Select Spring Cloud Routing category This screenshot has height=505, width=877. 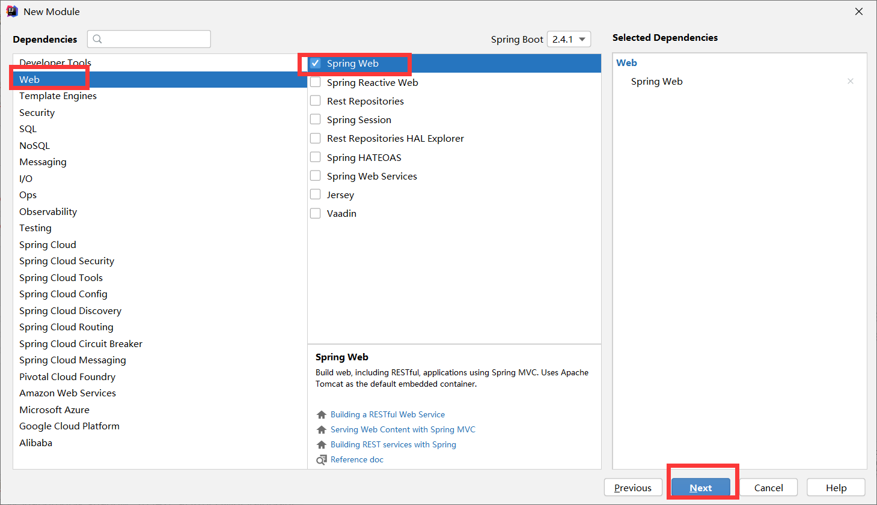[x=160, y=327]
